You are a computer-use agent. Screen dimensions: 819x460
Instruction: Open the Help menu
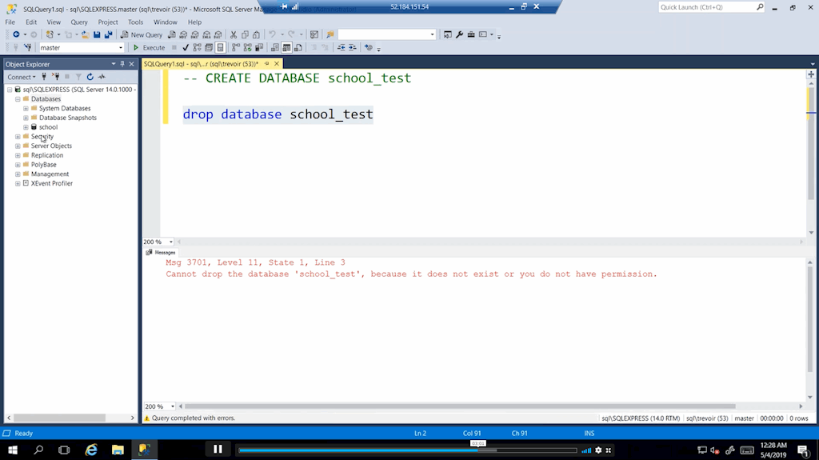tap(194, 22)
